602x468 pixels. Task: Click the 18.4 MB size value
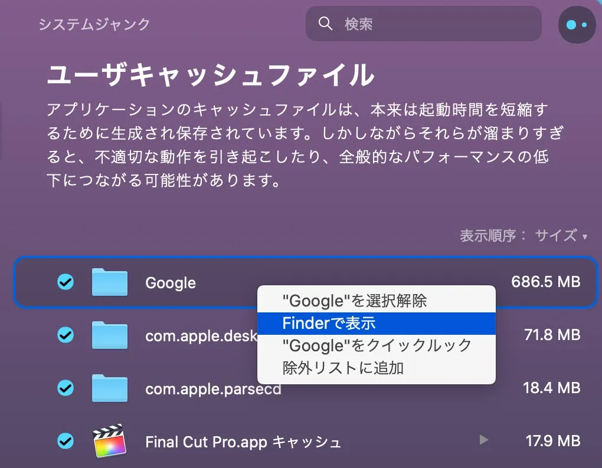pos(552,388)
